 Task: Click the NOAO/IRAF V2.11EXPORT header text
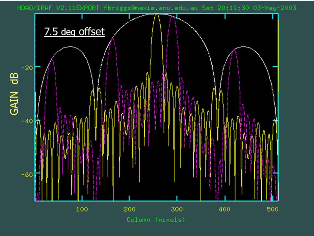[58, 8]
